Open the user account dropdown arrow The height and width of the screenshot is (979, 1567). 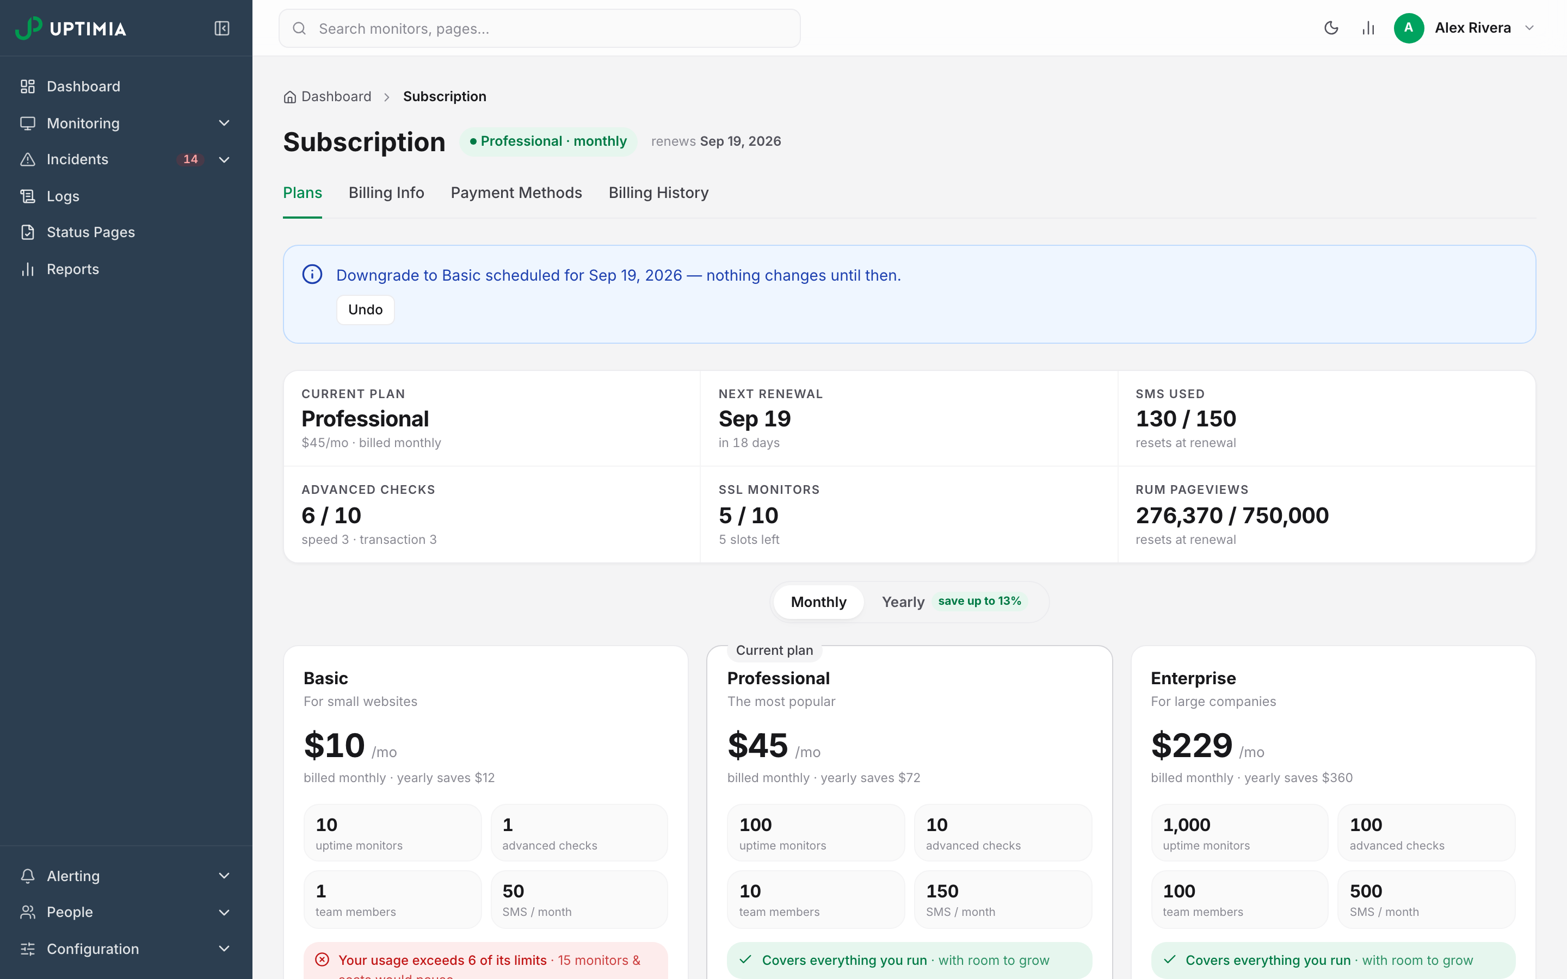click(1529, 28)
